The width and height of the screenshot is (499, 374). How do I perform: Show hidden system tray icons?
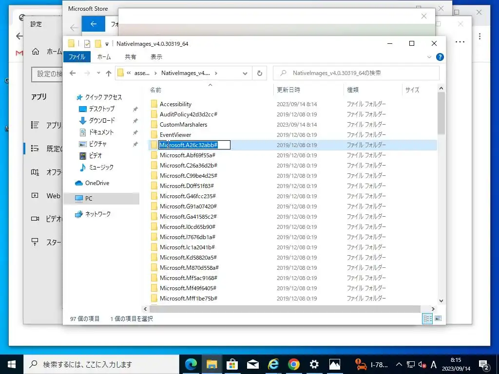pos(399,364)
